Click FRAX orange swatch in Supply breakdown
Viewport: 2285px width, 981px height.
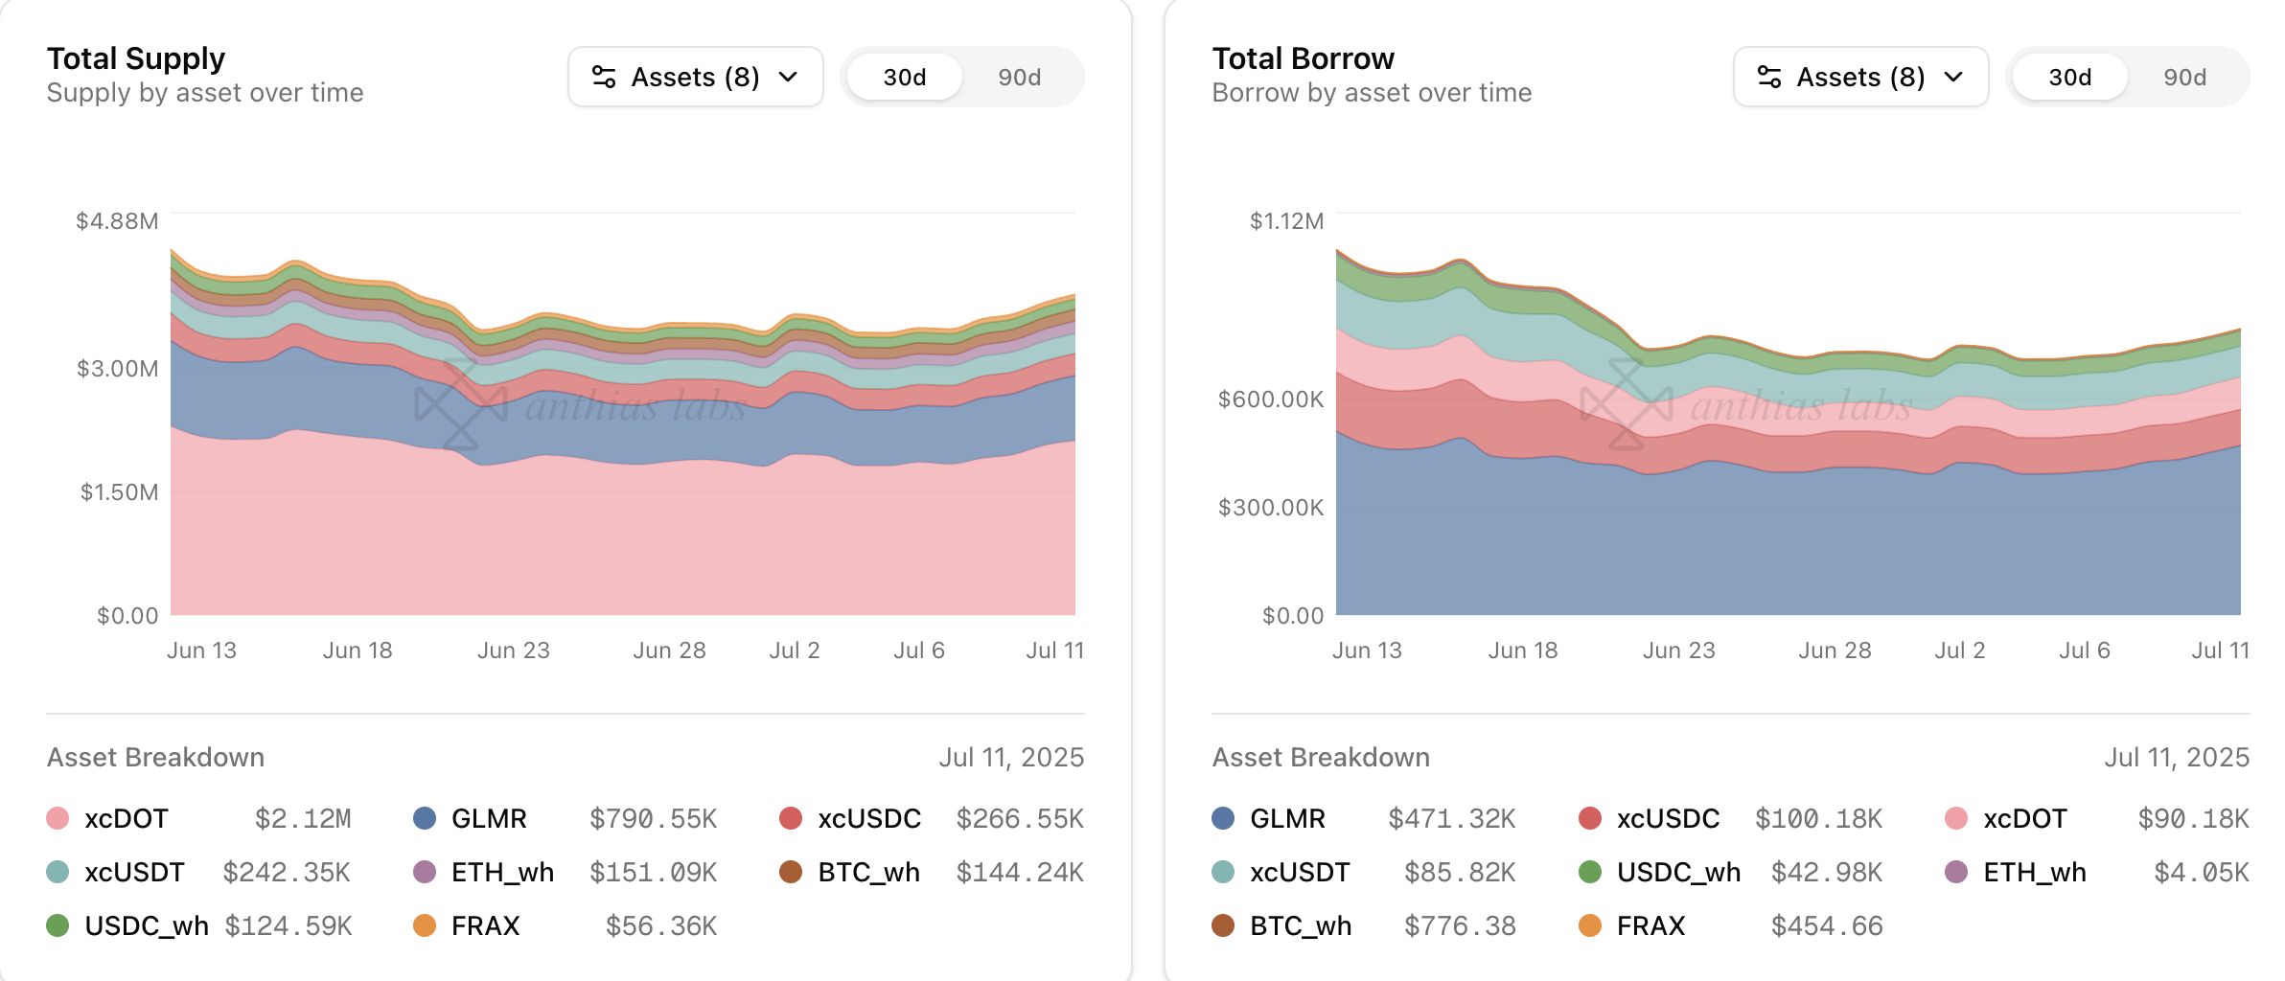[x=425, y=925]
